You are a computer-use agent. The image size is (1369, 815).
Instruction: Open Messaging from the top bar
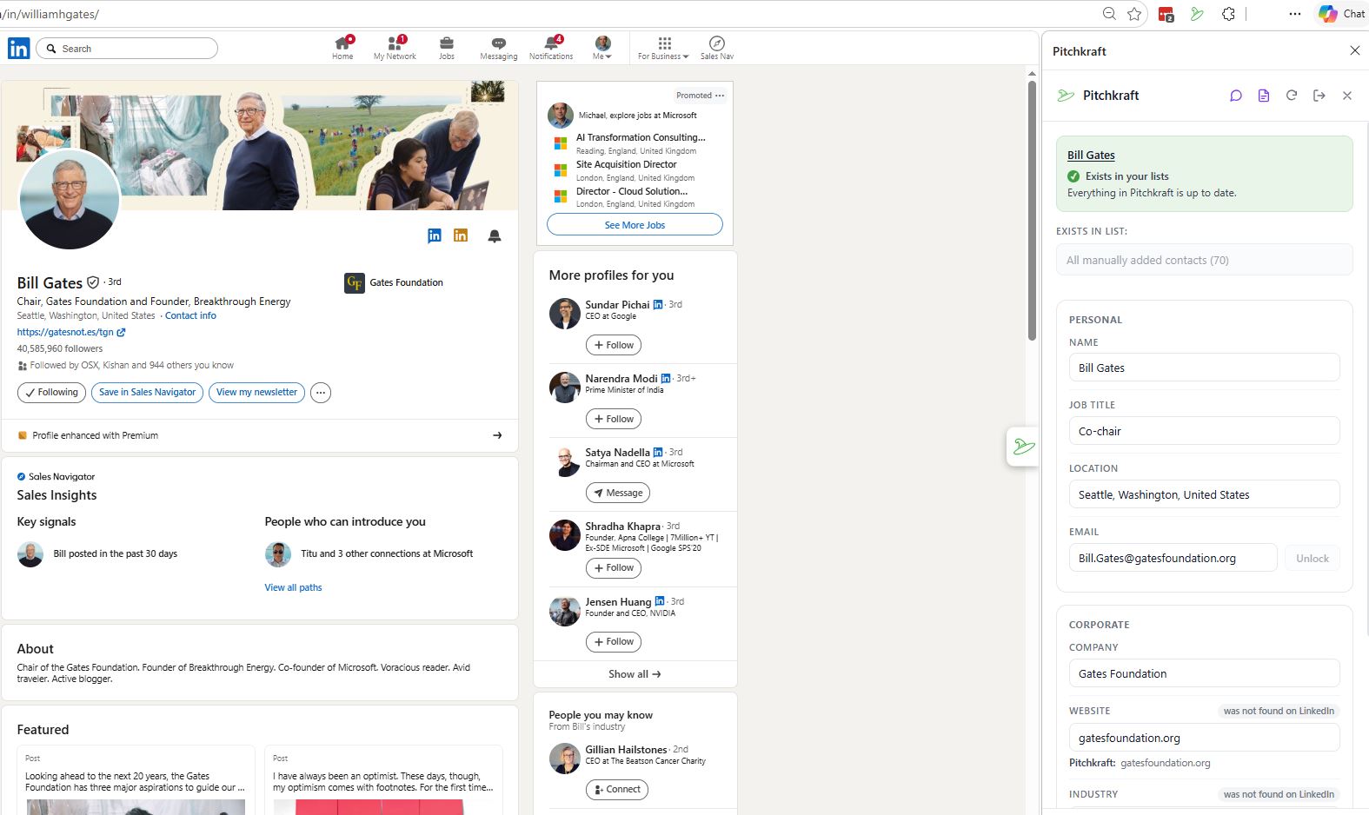[498, 48]
